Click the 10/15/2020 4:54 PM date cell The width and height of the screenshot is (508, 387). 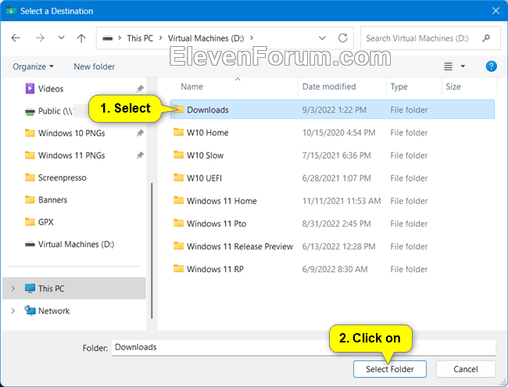click(x=338, y=133)
